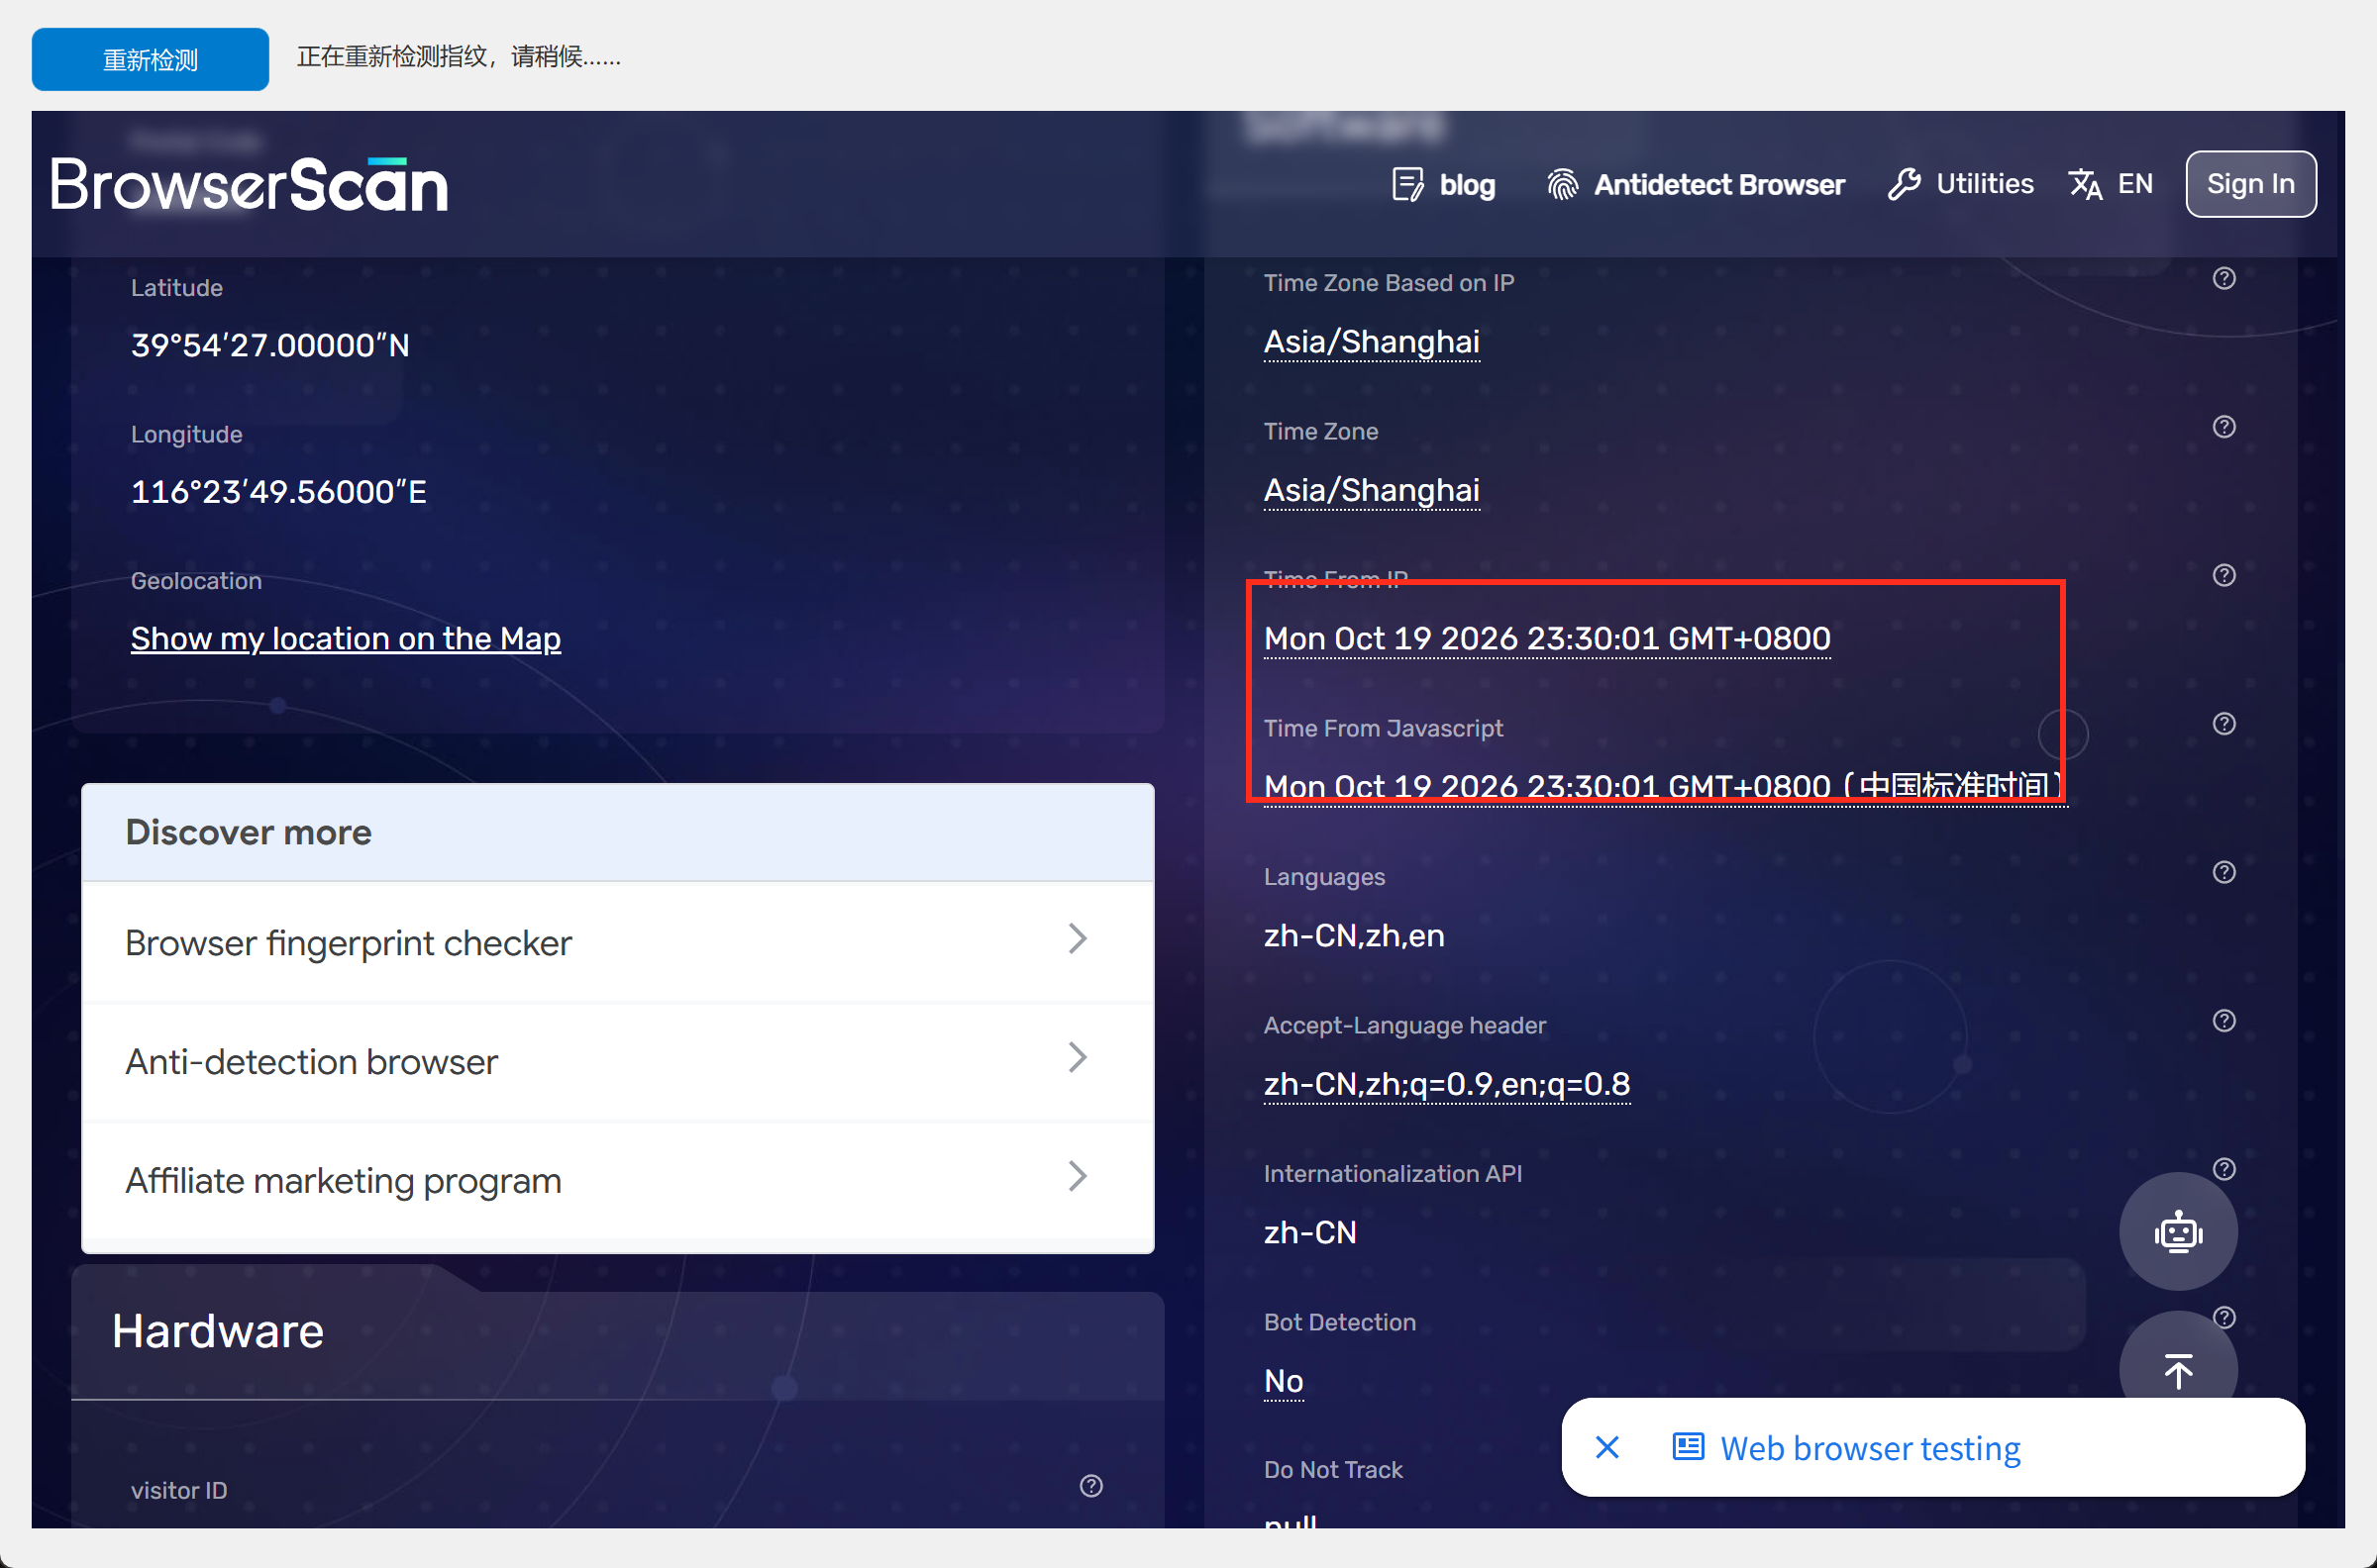Image resolution: width=2377 pixels, height=1568 pixels.
Task: Click the Time Zone Based on IP value Asia/Shanghai
Action: coord(1371,342)
